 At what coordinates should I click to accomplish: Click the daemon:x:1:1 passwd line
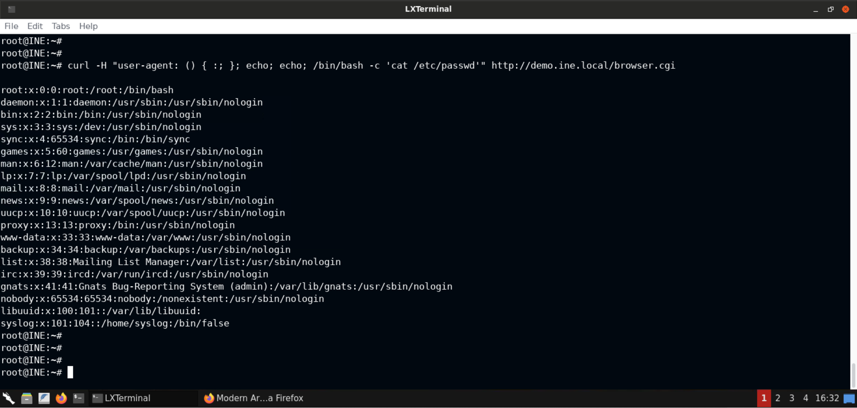pyautogui.click(x=132, y=102)
